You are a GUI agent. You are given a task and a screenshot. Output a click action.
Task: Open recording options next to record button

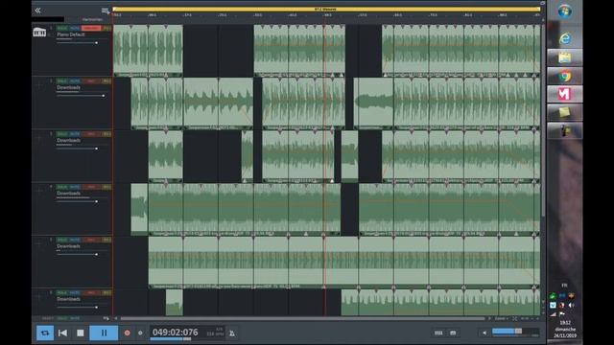[x=140, y=333]
